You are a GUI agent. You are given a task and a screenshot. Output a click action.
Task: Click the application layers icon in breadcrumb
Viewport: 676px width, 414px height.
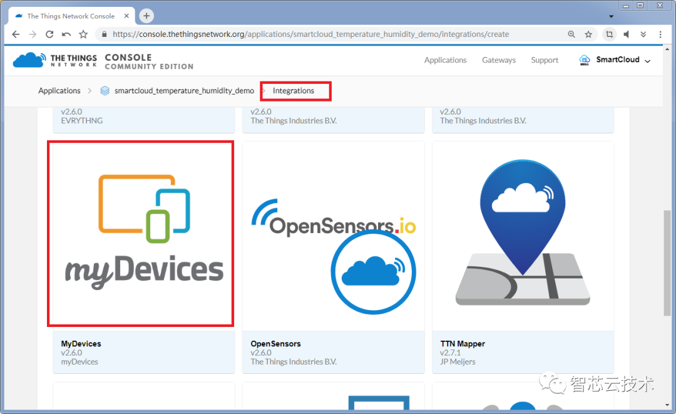coord(105,91)
